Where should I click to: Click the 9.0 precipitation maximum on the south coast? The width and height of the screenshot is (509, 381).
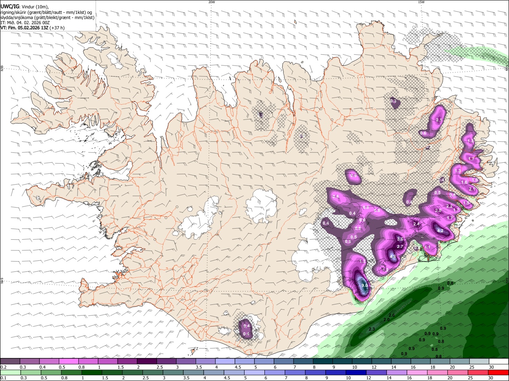point(365,285)
